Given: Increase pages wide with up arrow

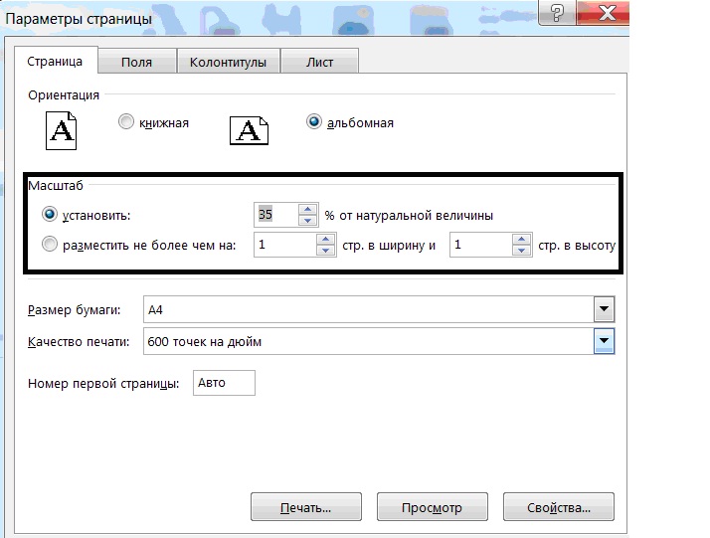Looking at the screenshot, I should [x=325, y=240].
